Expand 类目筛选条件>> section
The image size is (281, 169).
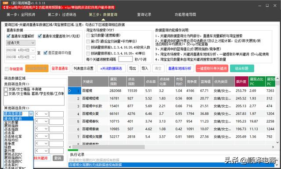pyautogui.click(x=17, y=84)
